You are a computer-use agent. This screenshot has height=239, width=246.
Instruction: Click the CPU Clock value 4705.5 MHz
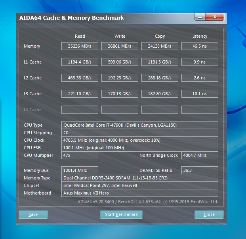pyautogui.click(x=139, y=140)
